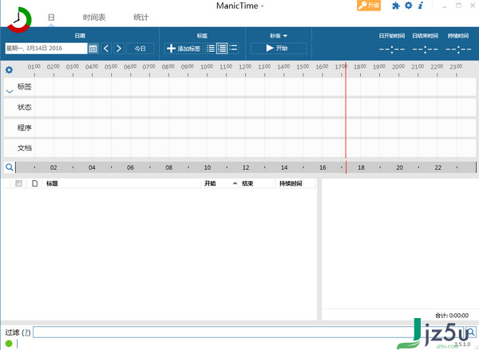479x350 pixels.
Task: Open settings gear in title bar
Action: (409, 6)
